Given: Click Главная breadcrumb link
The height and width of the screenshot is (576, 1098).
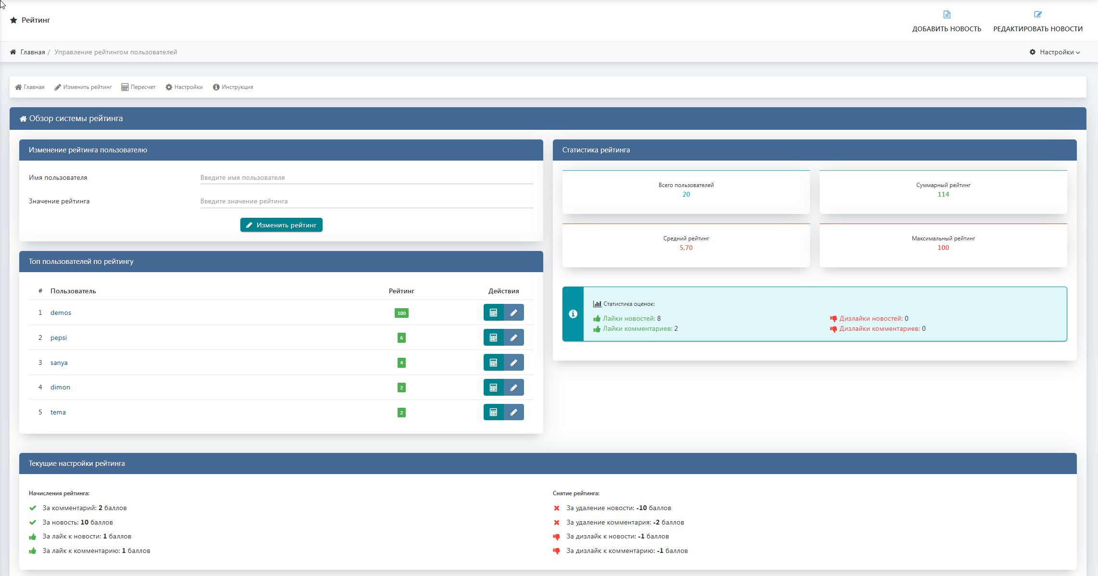Looking at the screenshot, I should (32, 52).
